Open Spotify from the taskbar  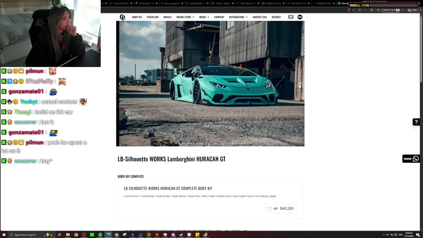click(x=100, y=235)
